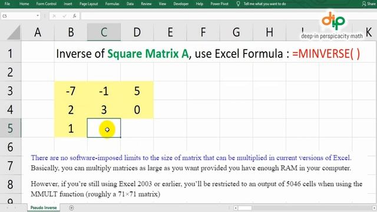Open the Power Pivot tab
The height and width of the screenshot is (212, 377).
(x=219, y=4)
